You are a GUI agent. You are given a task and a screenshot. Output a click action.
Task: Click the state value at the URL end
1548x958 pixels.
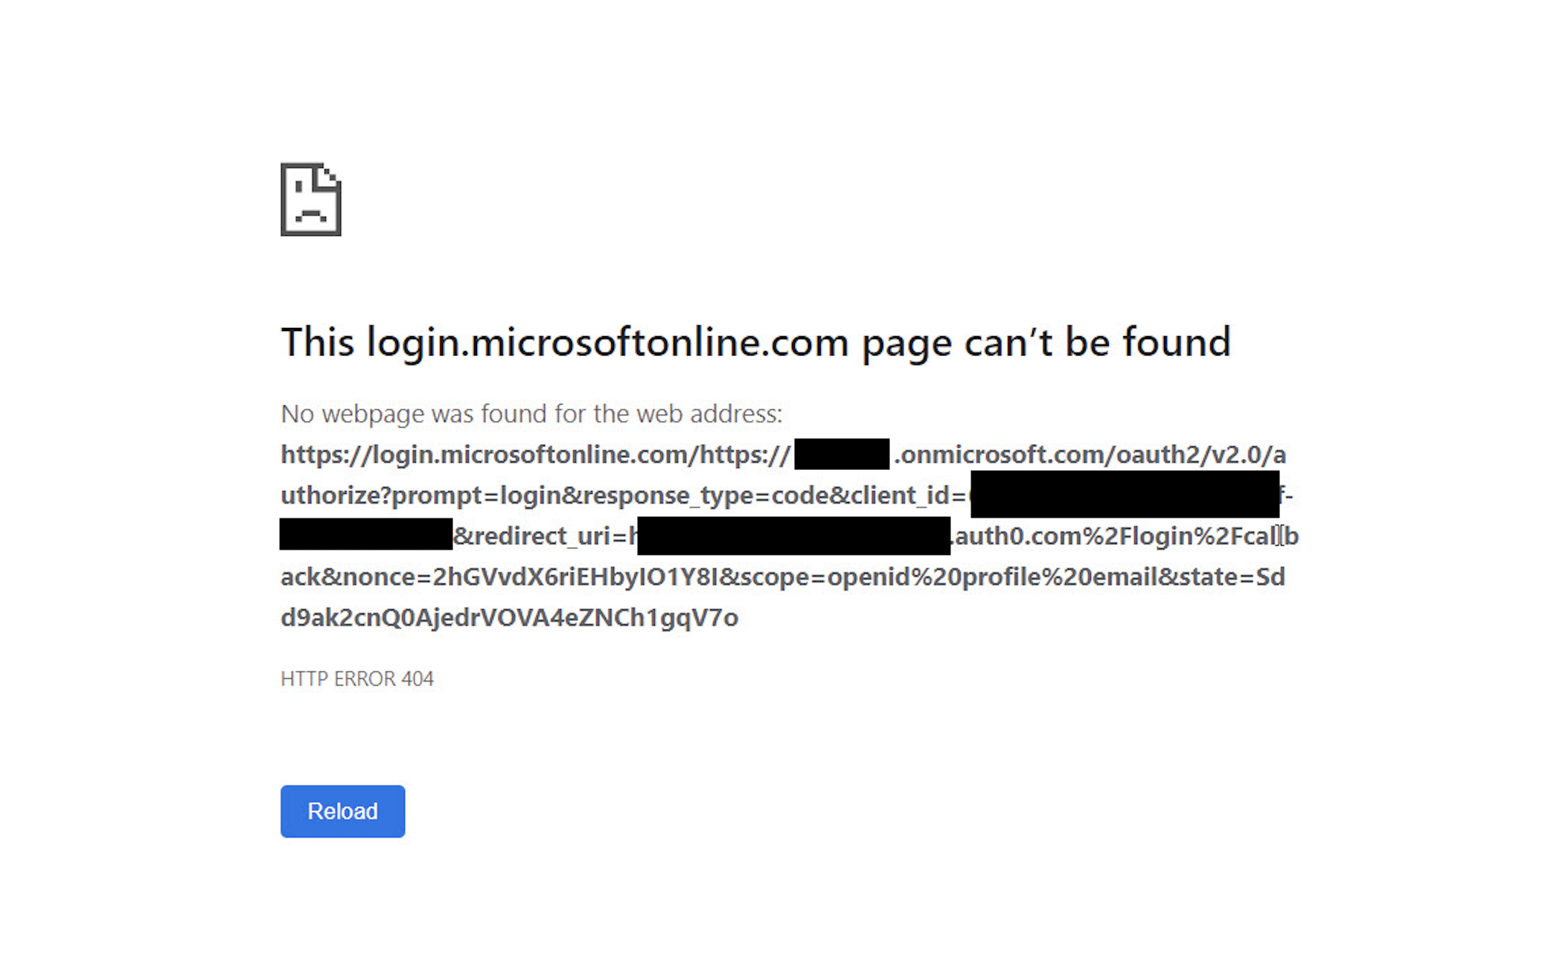pos(510,617)
